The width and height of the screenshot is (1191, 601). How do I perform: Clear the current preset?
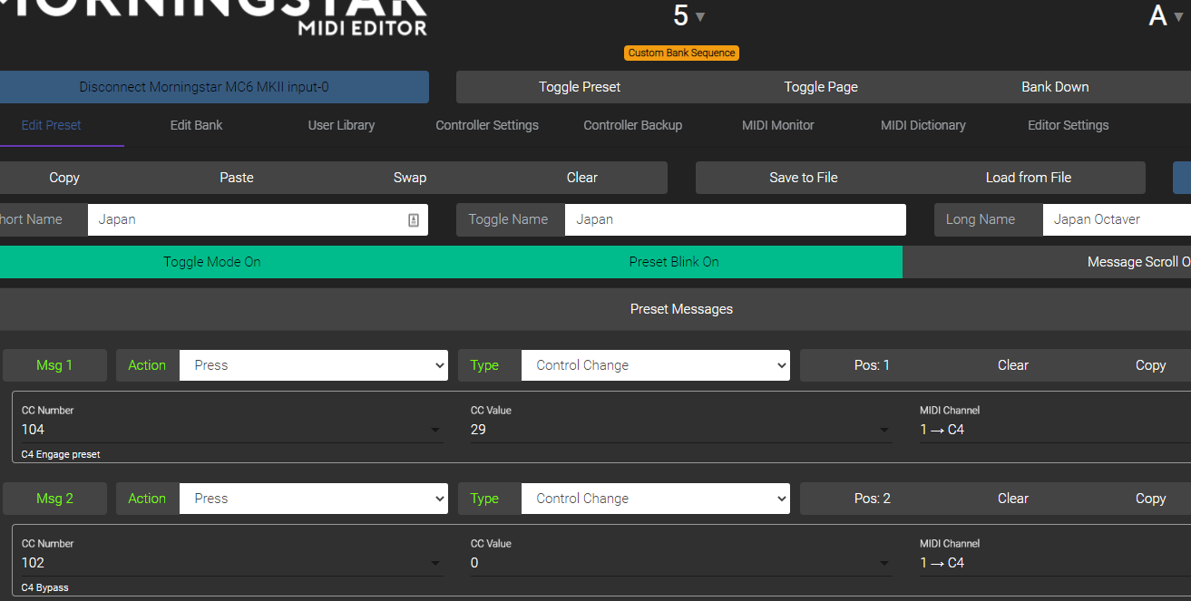(582, 178)
